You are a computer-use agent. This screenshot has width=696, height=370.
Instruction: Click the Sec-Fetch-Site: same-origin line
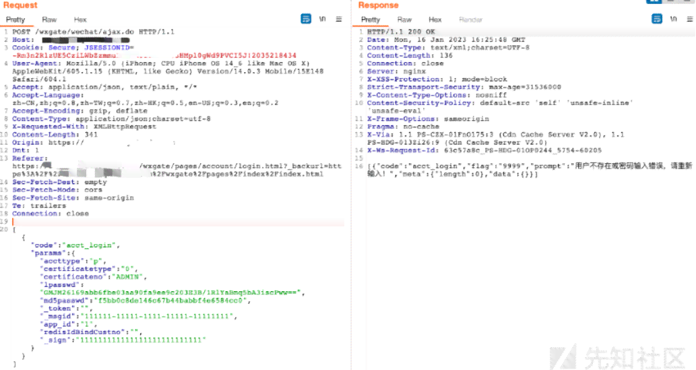point(73,198)
